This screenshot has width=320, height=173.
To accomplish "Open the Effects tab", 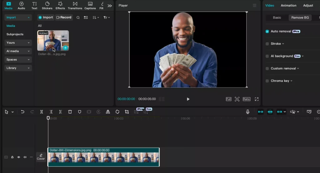I will tap(60, 6).
